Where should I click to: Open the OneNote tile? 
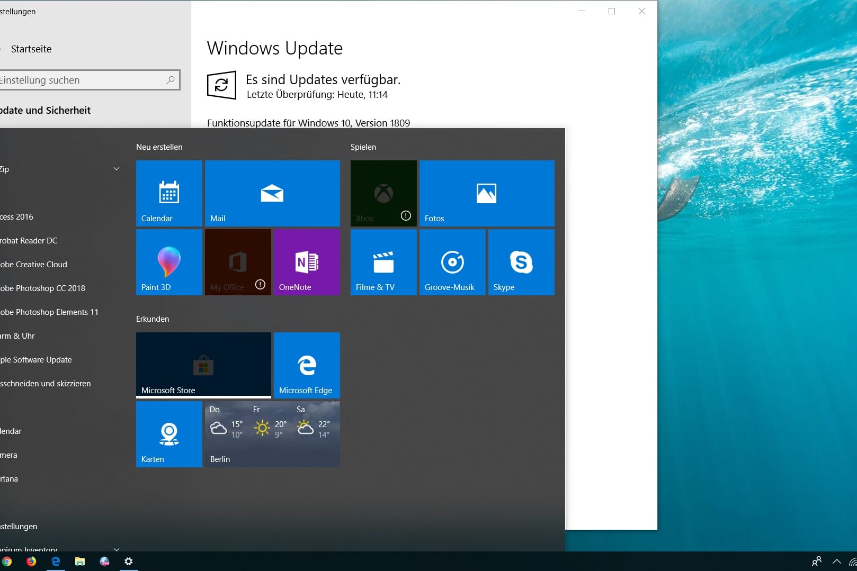click(x=307, y=262)
